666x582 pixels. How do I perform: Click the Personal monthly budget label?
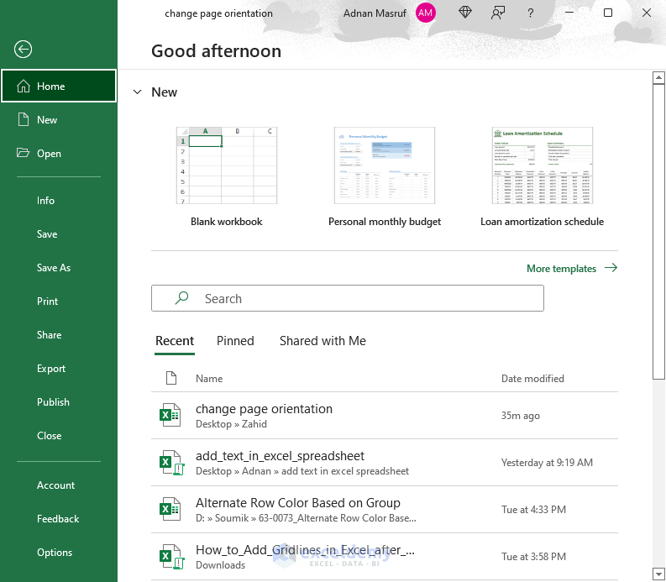[385, 222]
